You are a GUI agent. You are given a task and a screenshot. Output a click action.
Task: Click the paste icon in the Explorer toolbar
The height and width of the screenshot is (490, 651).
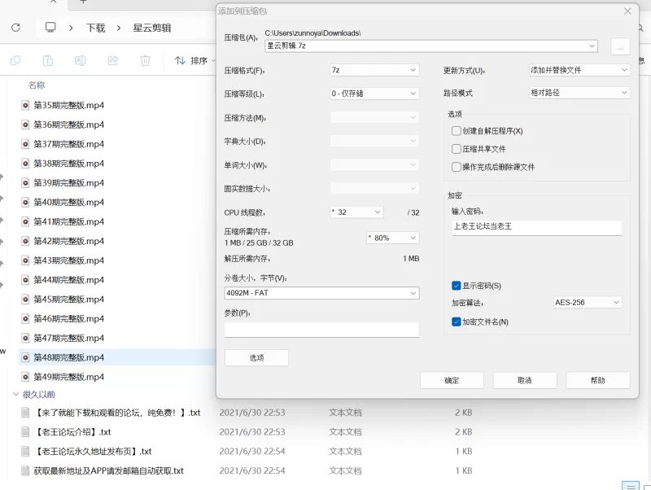point(48,60)
